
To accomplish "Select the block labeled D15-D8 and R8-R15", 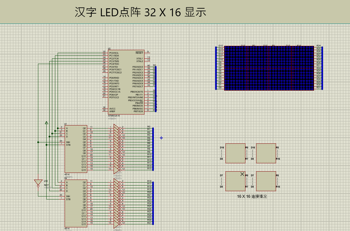I will (x=266, y=153).
